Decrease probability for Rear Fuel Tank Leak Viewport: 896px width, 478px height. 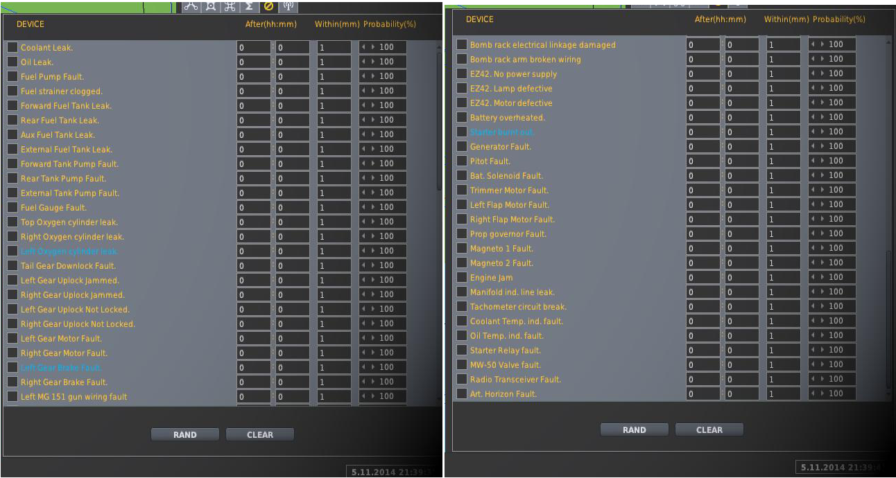[365, 120]
